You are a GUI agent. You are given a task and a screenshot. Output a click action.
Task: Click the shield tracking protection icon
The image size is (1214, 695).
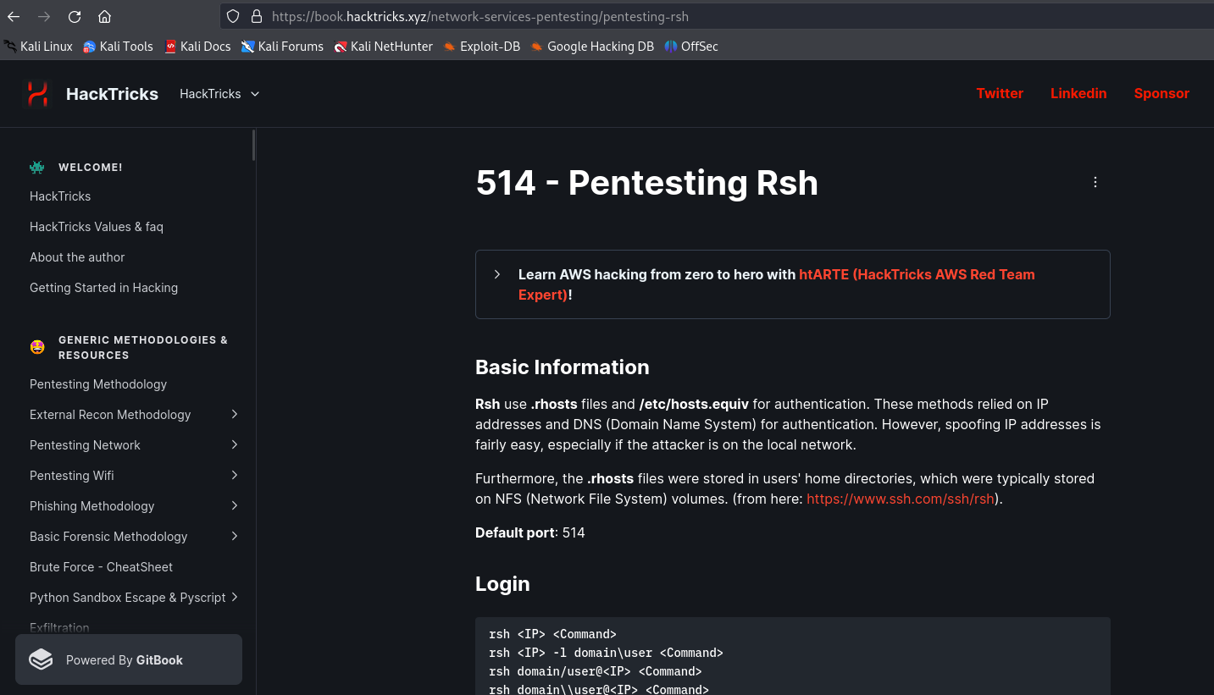pyautogui.click(x=233, y=16)
